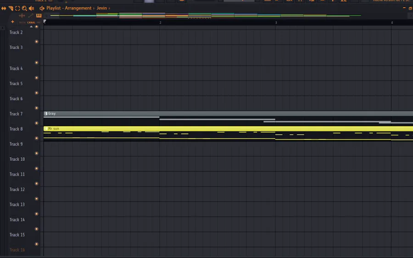Click the up arrow above track list
This screenshot has height=258, width=413.
31,27
